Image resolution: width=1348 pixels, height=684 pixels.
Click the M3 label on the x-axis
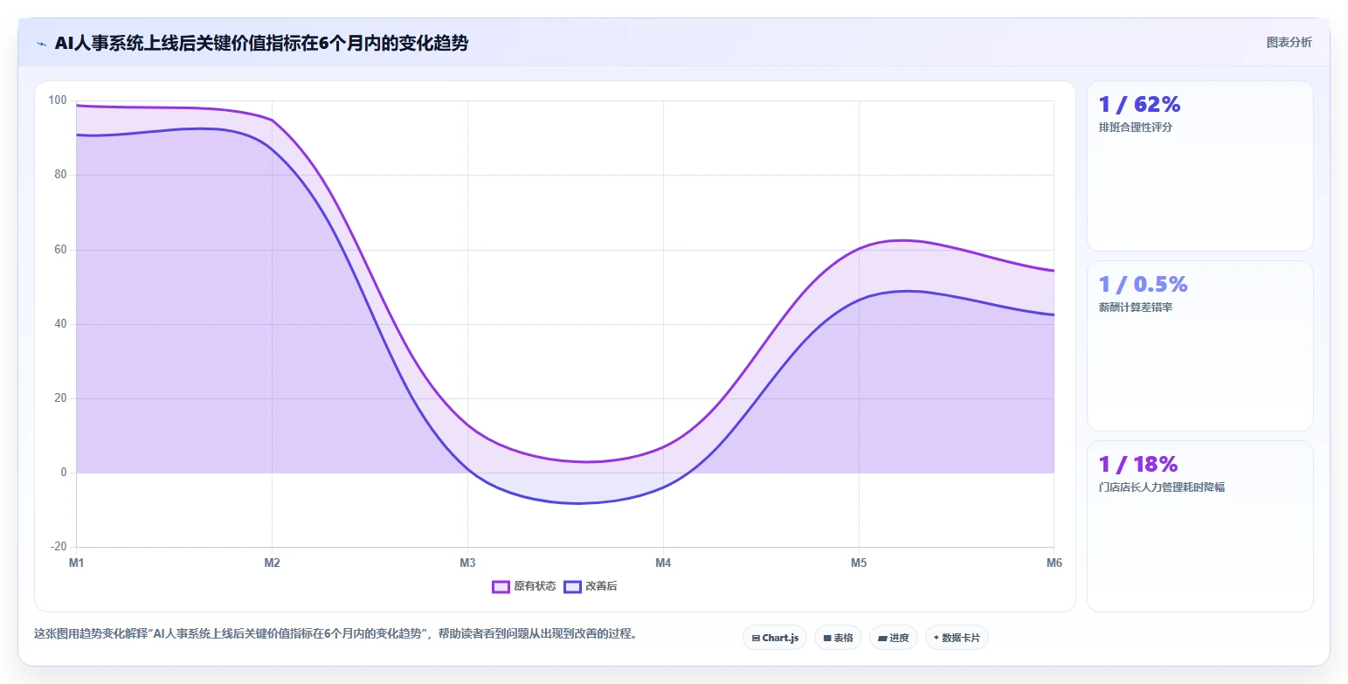[x=467, y=563]
